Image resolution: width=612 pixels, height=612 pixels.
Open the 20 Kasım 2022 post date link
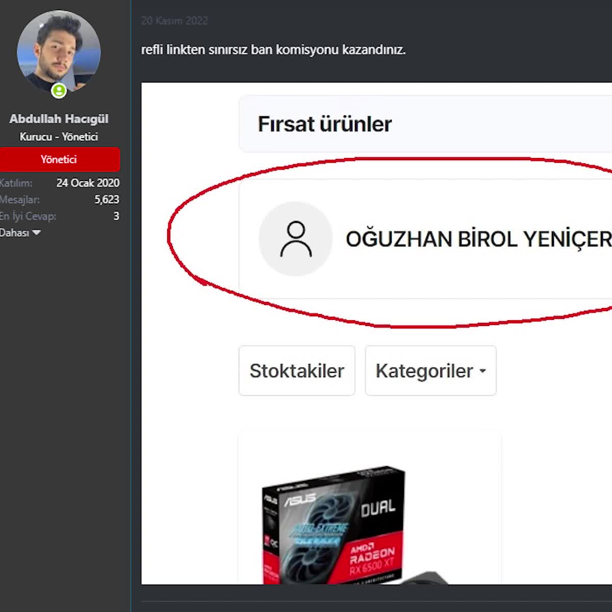(x=174, y=21)
